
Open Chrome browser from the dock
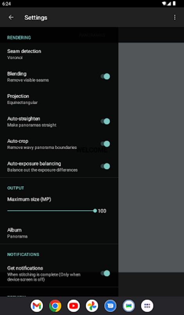[55, 306]
